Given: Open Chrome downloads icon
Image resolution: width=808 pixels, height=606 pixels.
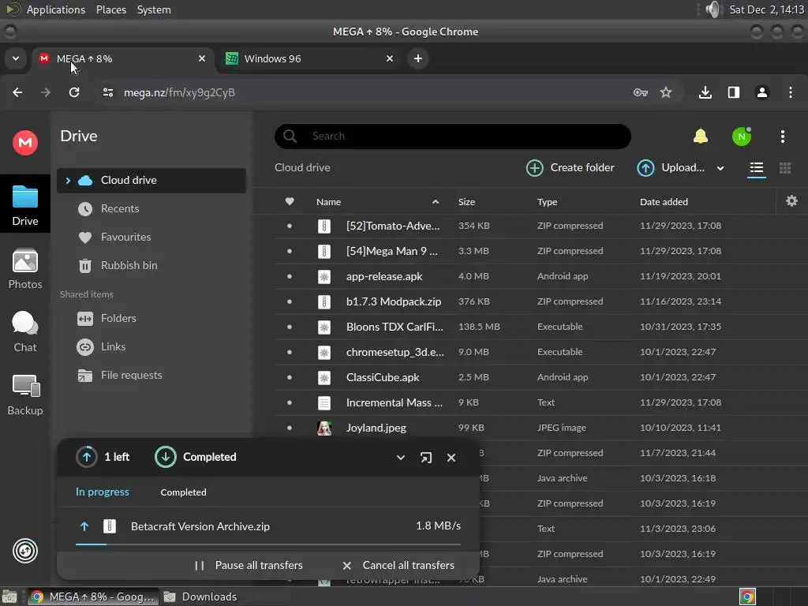Looking at the screenshot, I should pyautogui.click(x=705, y=92).
